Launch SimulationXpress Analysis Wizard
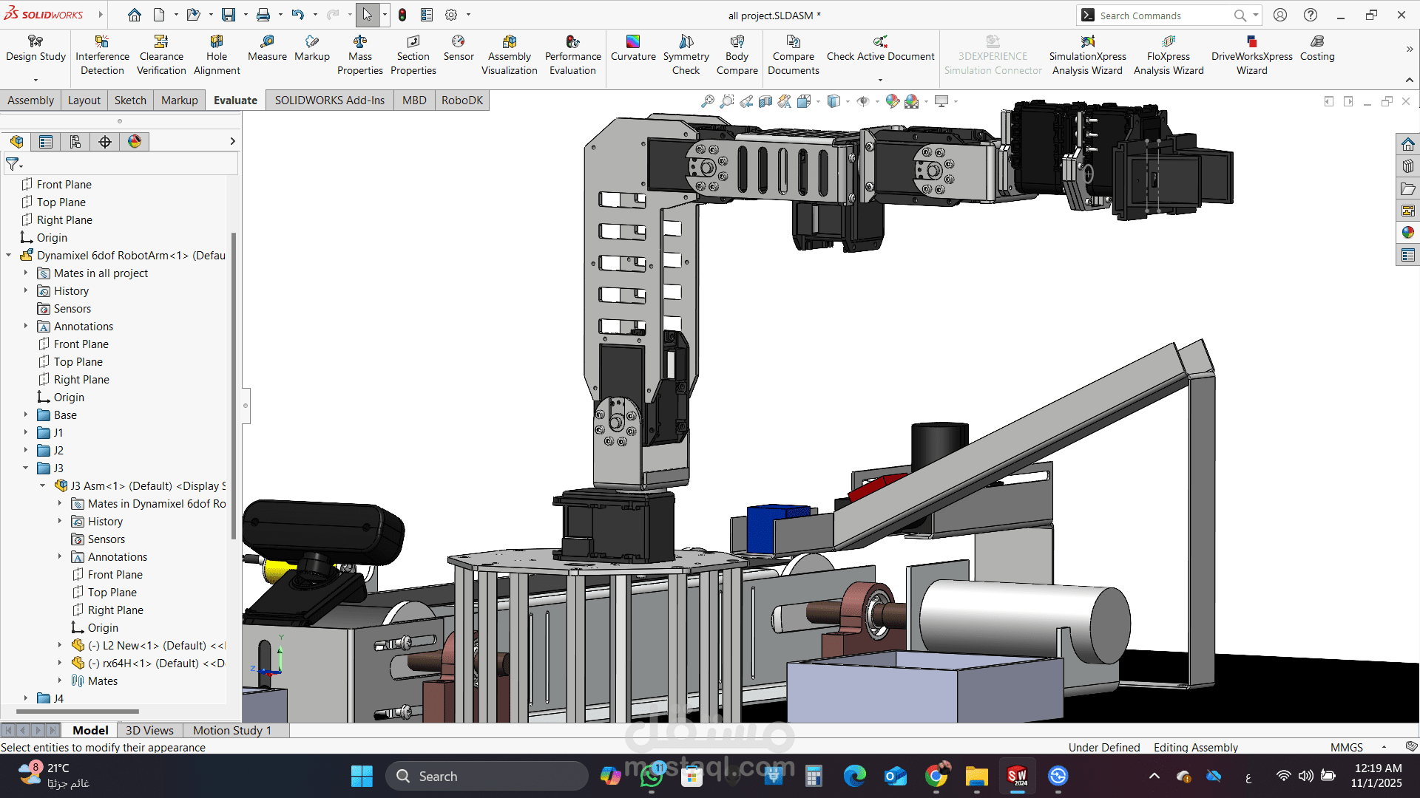This screenshot has height=798, width=1420. [x=1087, y=55]
